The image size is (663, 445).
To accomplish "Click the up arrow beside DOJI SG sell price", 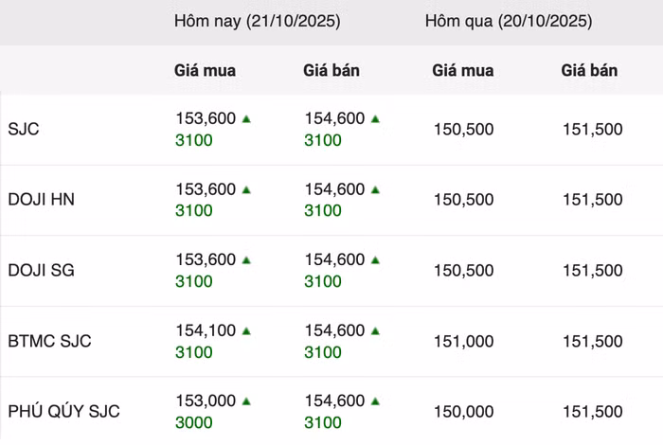I will pyautogui.click(x=375, y=260).
